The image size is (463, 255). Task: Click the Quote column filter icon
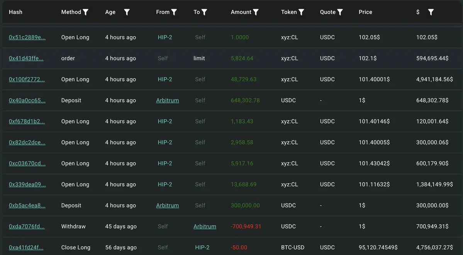340,12
